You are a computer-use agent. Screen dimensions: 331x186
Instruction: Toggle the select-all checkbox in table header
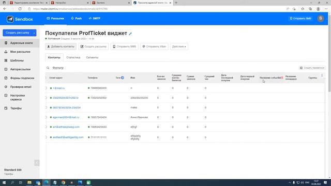tap(46, 78)
